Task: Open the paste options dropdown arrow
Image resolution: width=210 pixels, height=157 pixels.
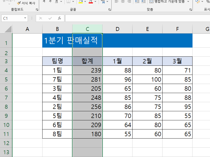Action: (9, 4)
